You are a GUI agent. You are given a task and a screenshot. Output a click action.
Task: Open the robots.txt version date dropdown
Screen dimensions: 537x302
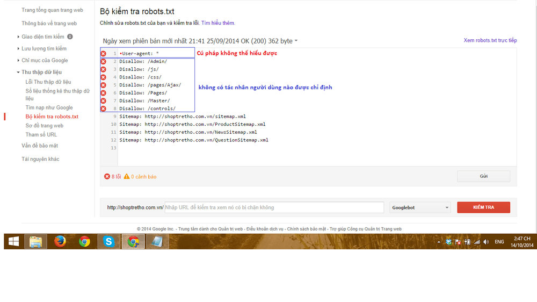(x=296, y=41)
